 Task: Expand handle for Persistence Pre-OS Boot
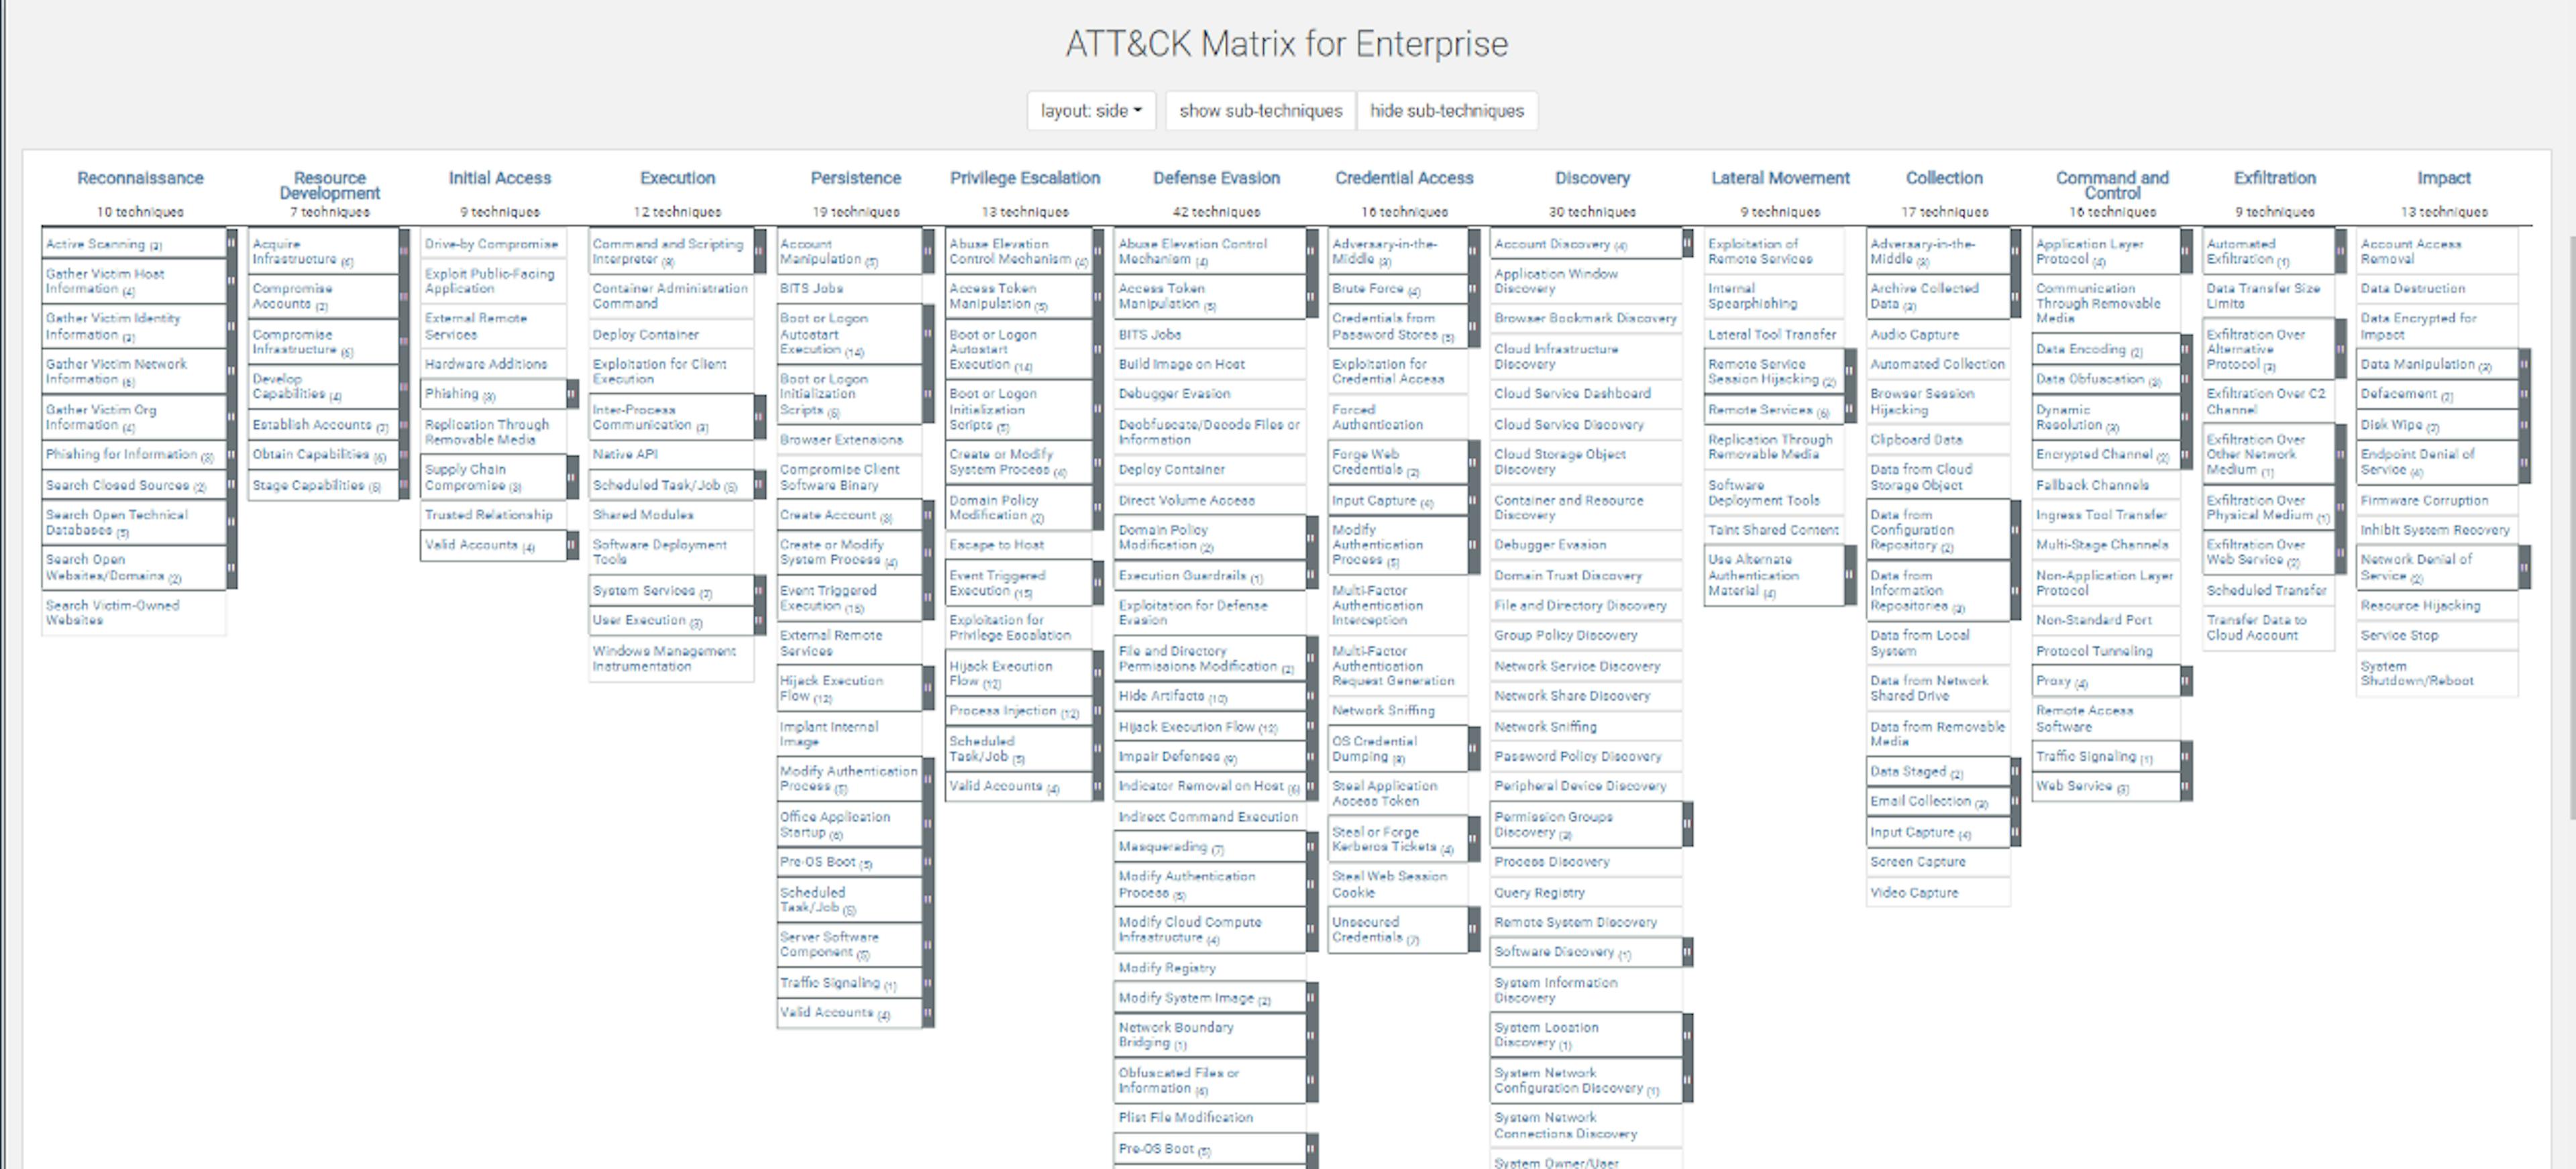[928, 862]
